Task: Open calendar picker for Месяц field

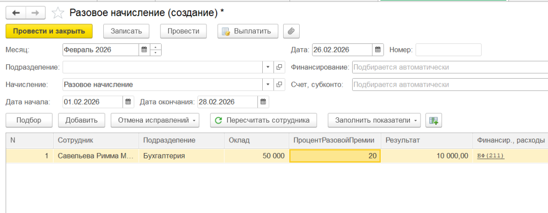Action: (144, 50)
